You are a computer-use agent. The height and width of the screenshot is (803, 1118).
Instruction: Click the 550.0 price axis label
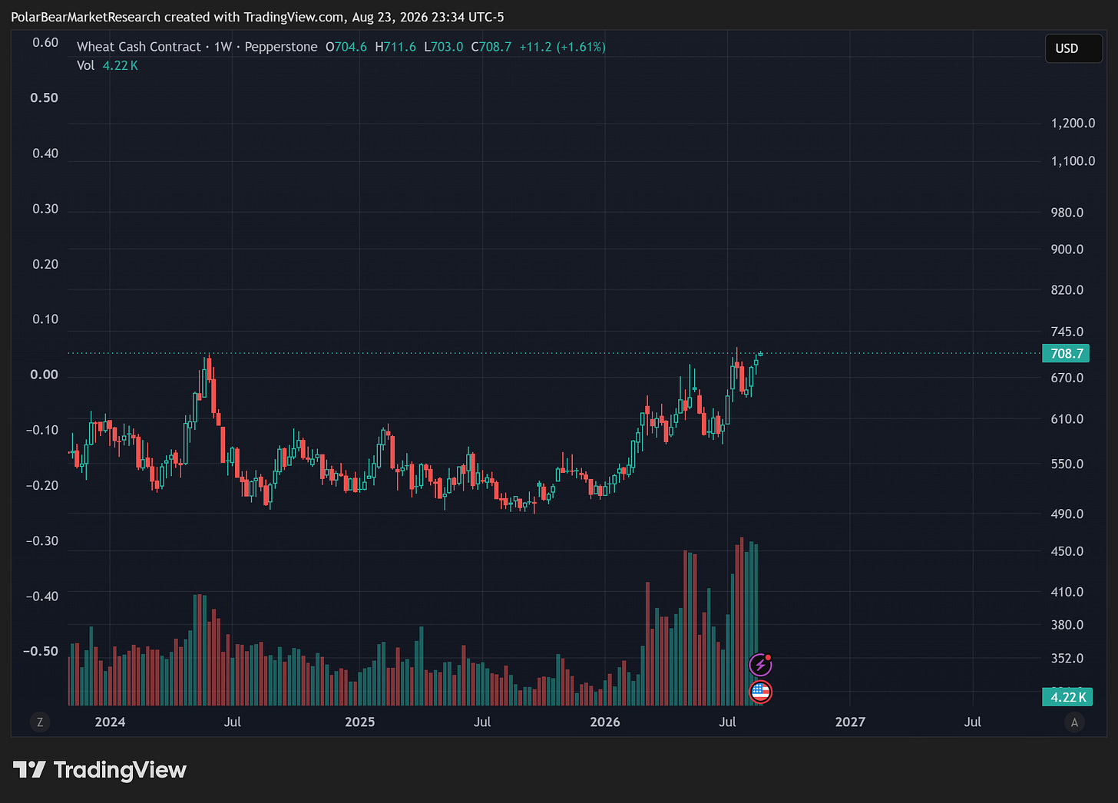point(1067,464)
